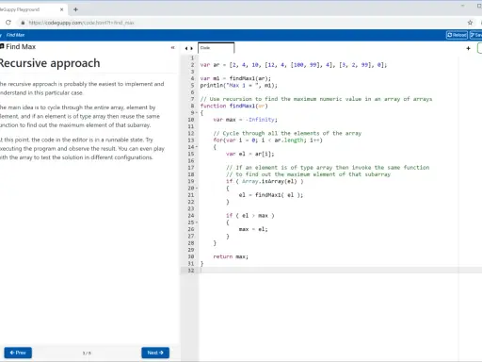Click the 'Find Max' panel title
The height and width of the screenshot is (362, 482).
pos(21,46)
